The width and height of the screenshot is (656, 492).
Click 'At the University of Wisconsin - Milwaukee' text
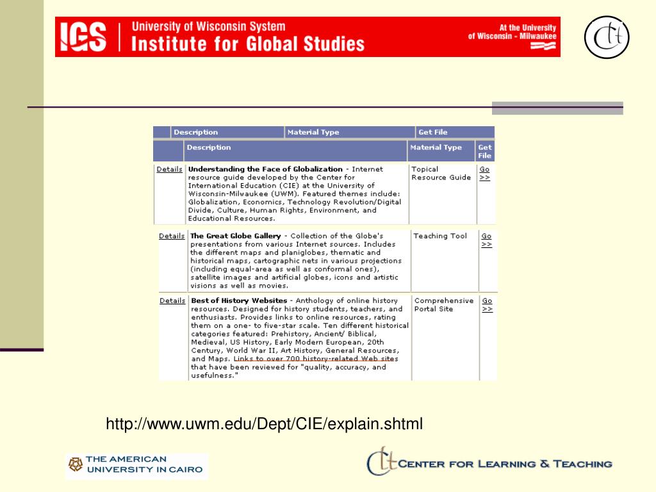point(512,32)
